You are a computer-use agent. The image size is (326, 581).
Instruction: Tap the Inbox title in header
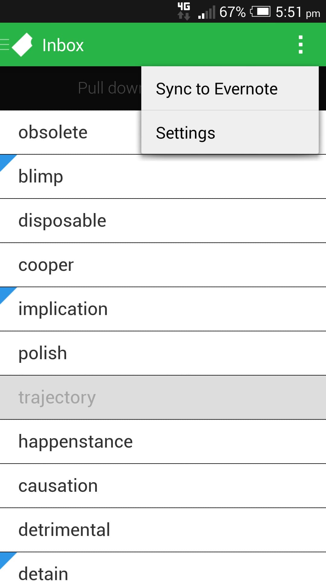63,45
